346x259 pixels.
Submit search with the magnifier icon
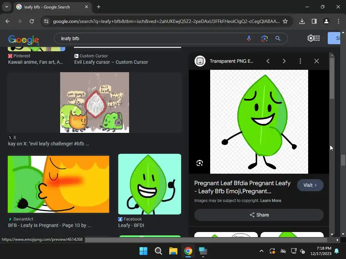click(278, 38)
